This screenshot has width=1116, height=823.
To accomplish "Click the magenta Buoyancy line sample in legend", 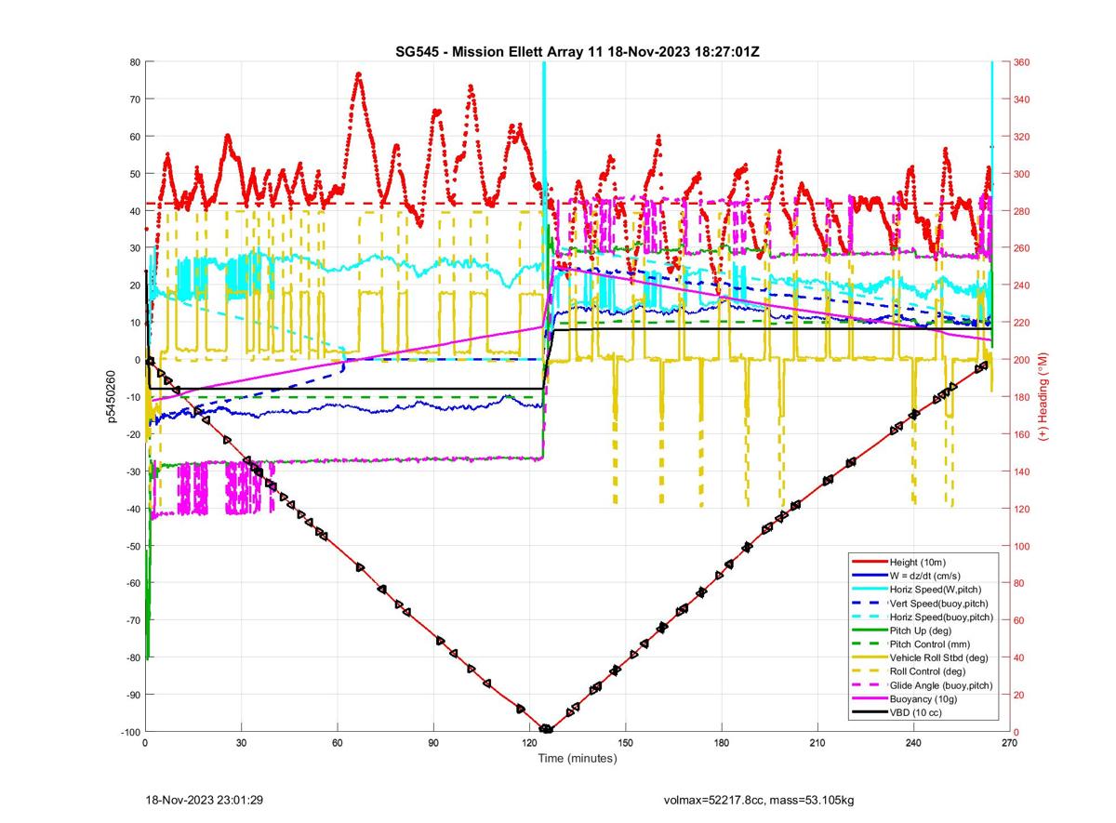I will point(869,698).
